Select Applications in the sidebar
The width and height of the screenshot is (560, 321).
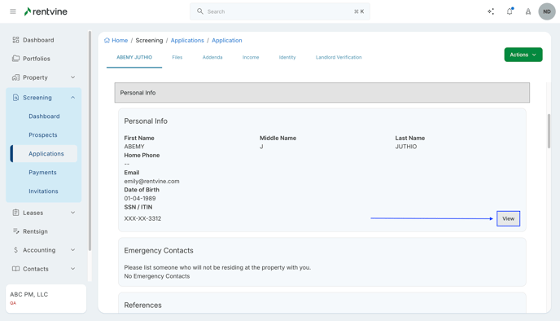pyautogui.click(x=44, y=154)
